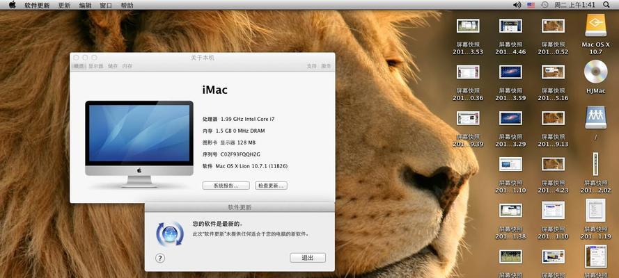The image size is (619, 278).
Task: Open the 软件更新 application menu
Action: [37, 5]
